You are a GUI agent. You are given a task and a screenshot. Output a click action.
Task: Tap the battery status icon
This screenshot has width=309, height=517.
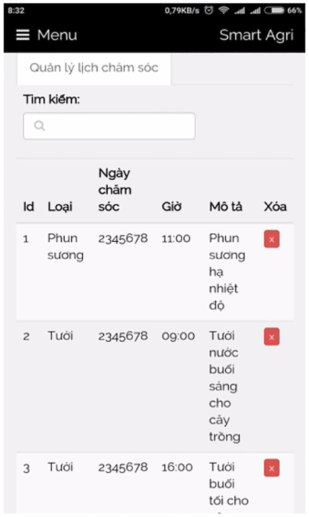coord(274,11)
